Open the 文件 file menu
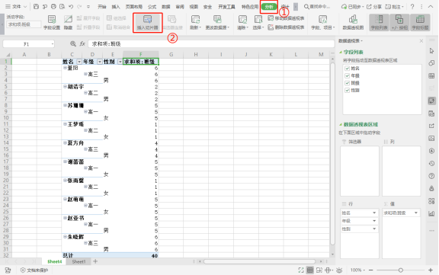Screen dimensions: 439x275 click(x=17, y=6)
